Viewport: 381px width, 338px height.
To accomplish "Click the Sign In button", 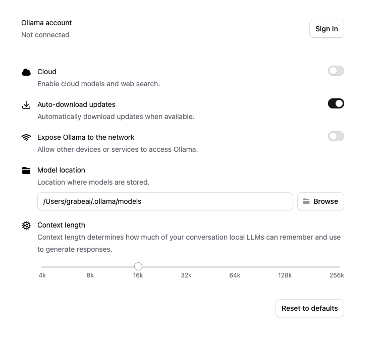I will tap(326, 29).
